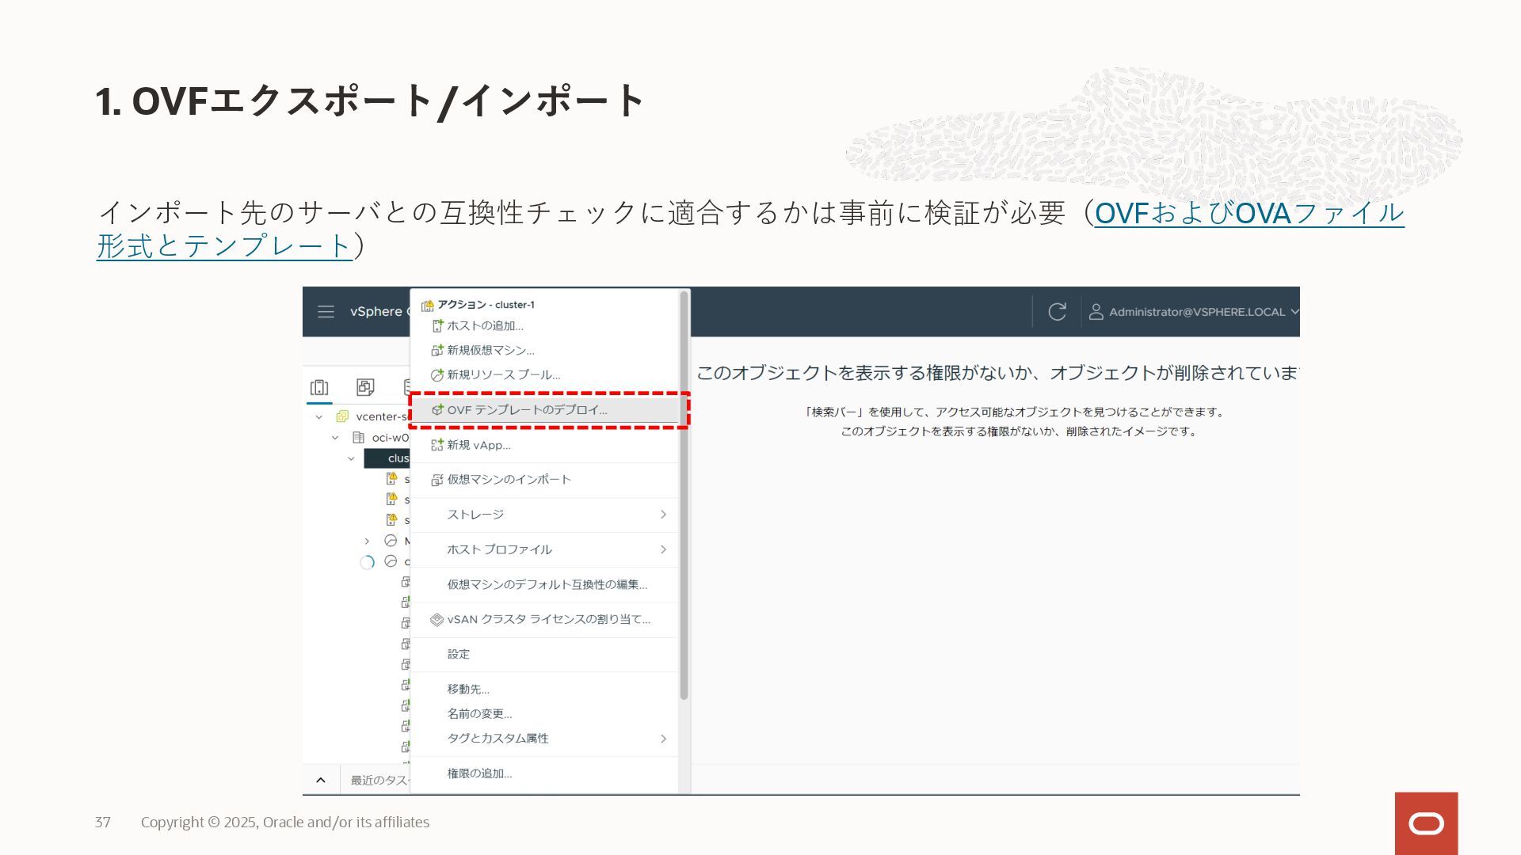1521x855 pixels.
Task: Select the highlighted cluster item in tree
Action: pos(387,458)
